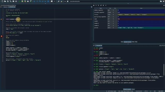Click the green Run file button
165x92 pixels.
20,1
